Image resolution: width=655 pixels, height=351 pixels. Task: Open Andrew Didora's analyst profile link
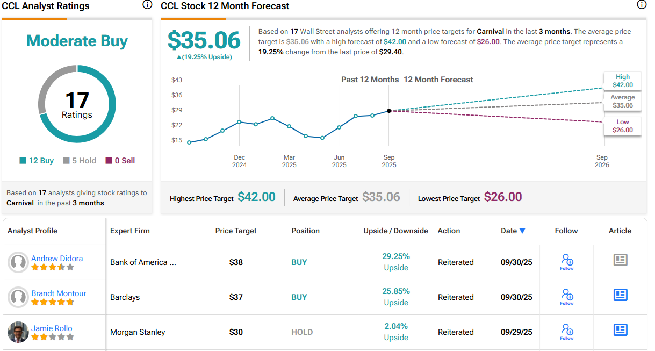pyautogui.click(x=57, y=259)
